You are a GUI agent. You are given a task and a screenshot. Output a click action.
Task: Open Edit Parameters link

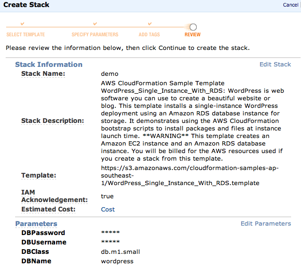266,224
